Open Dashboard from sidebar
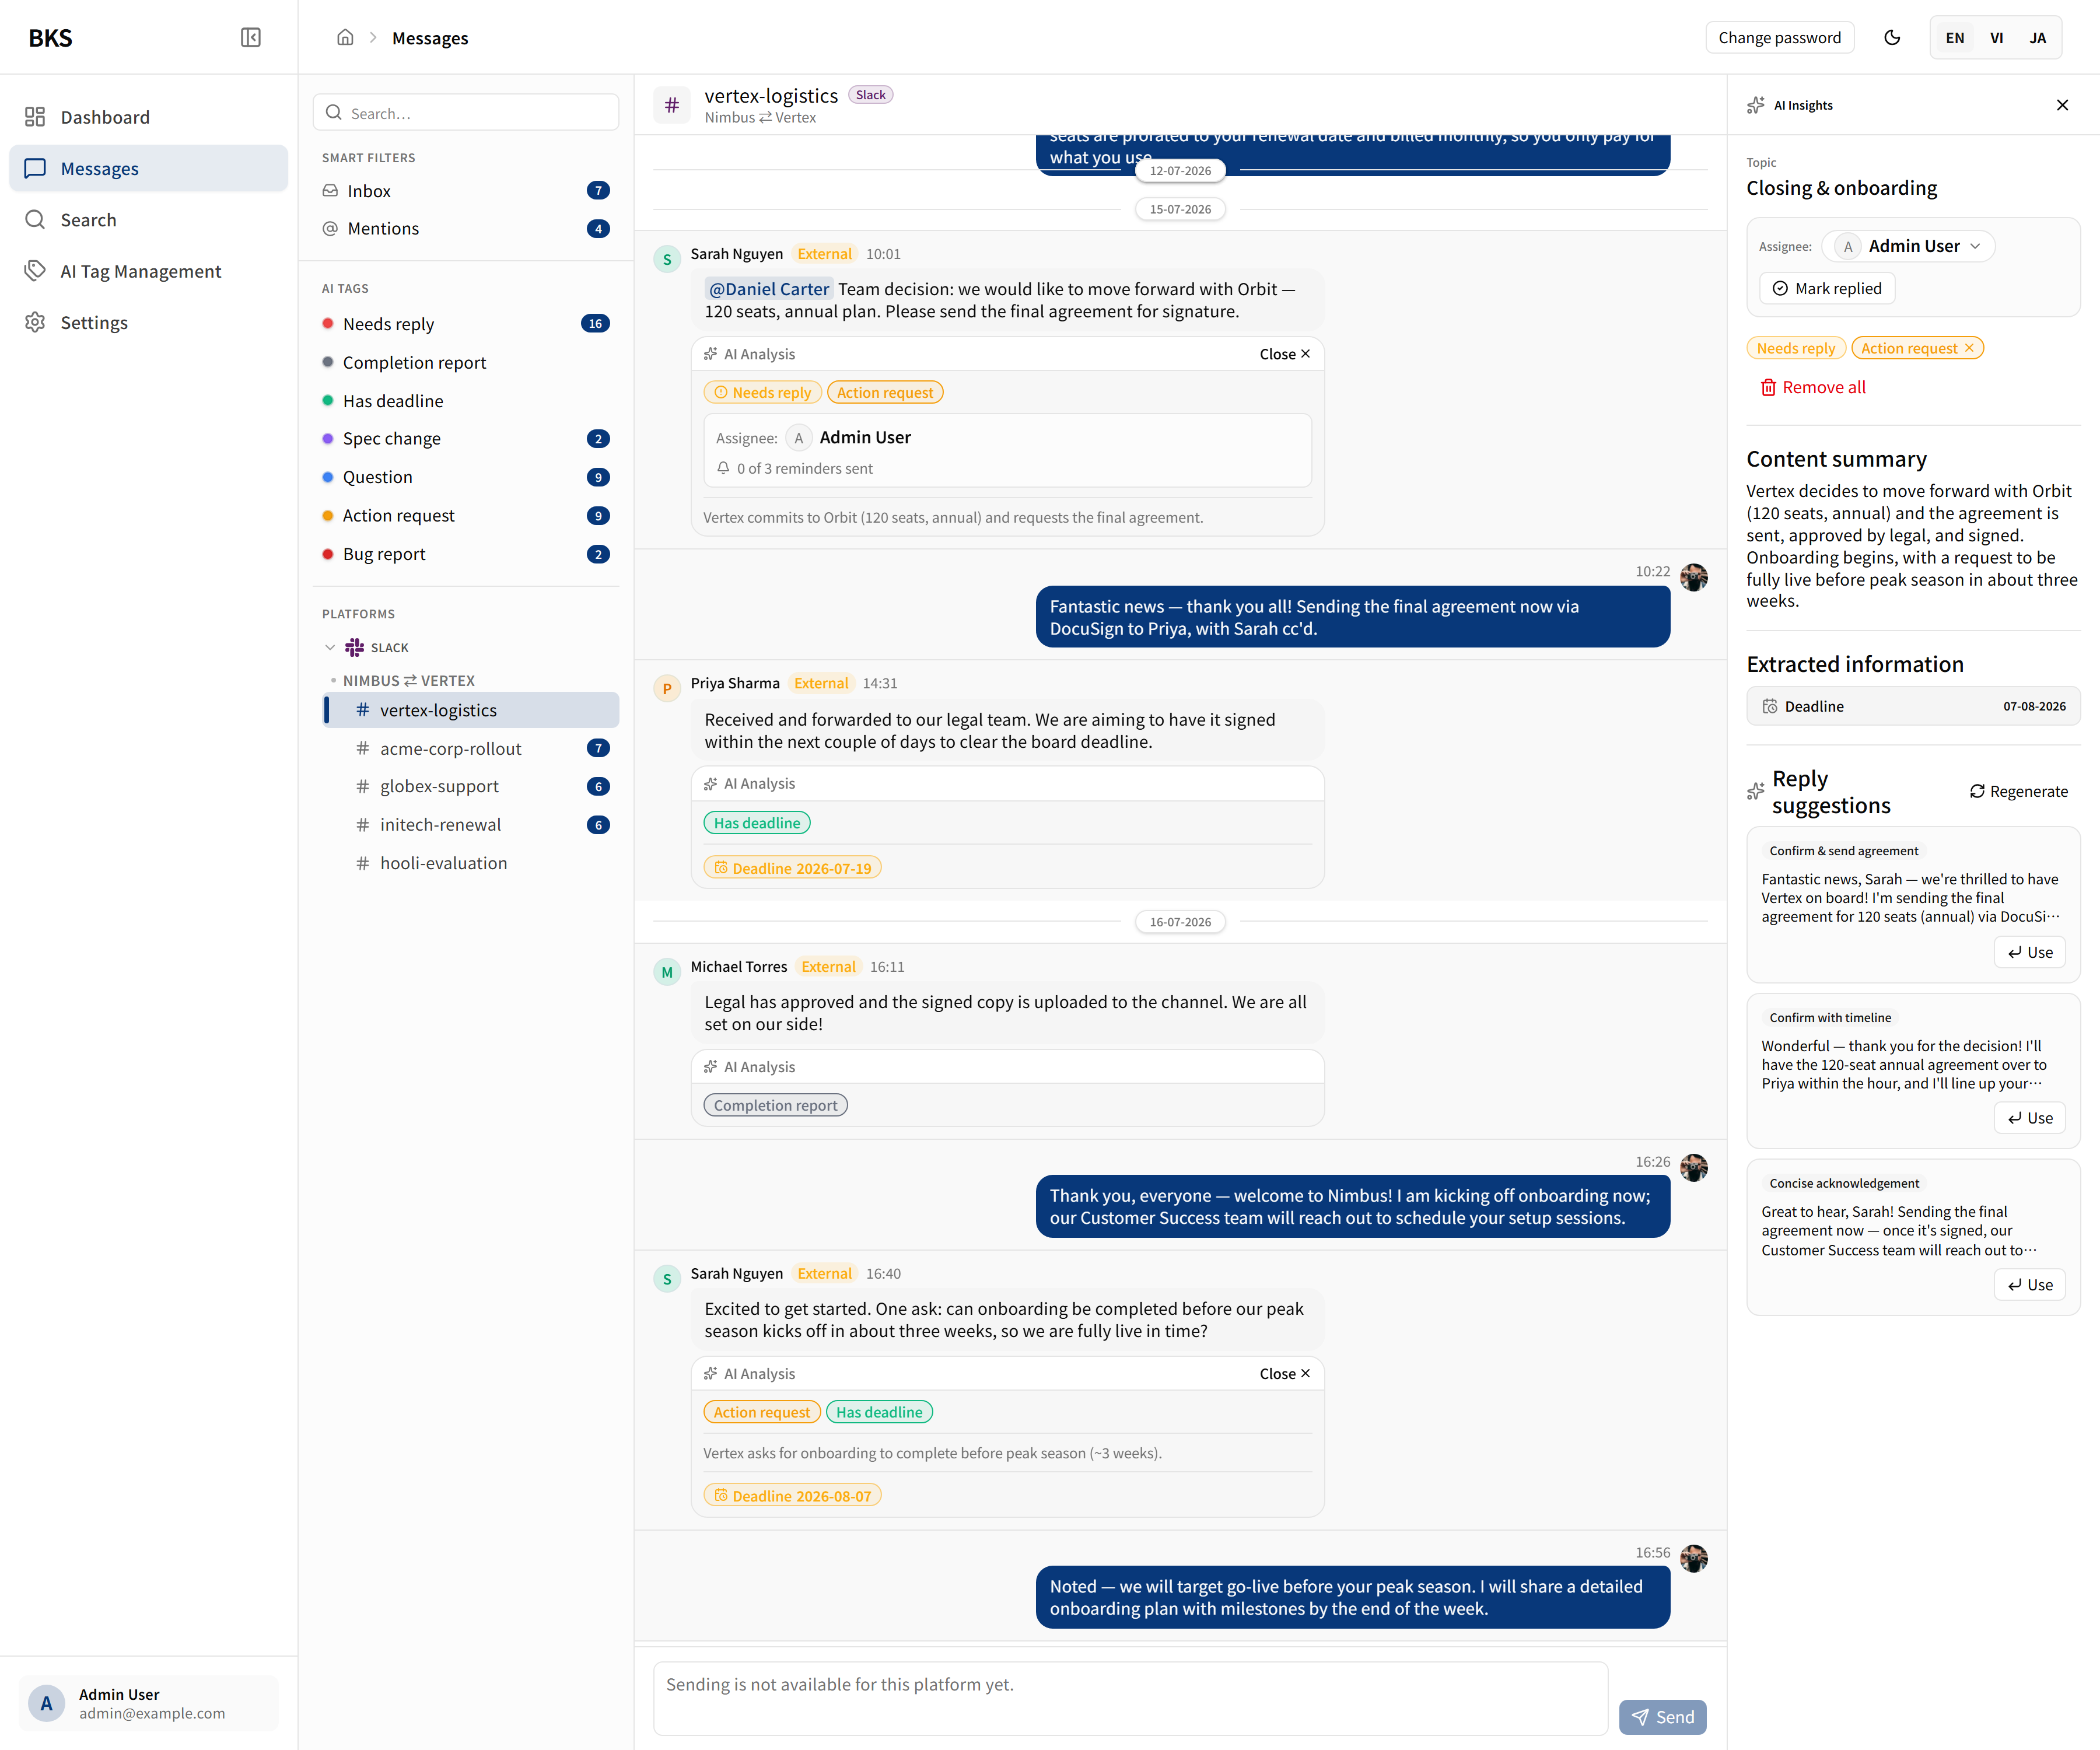This screenshot has width=2100, height=1750. [148, 117]
